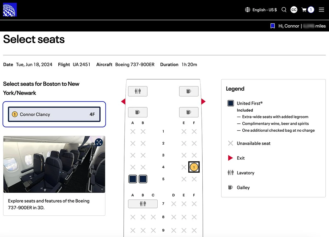Expand the 3D cabin view icon
This screenshot has height=237, width=329.
[99, 142]
